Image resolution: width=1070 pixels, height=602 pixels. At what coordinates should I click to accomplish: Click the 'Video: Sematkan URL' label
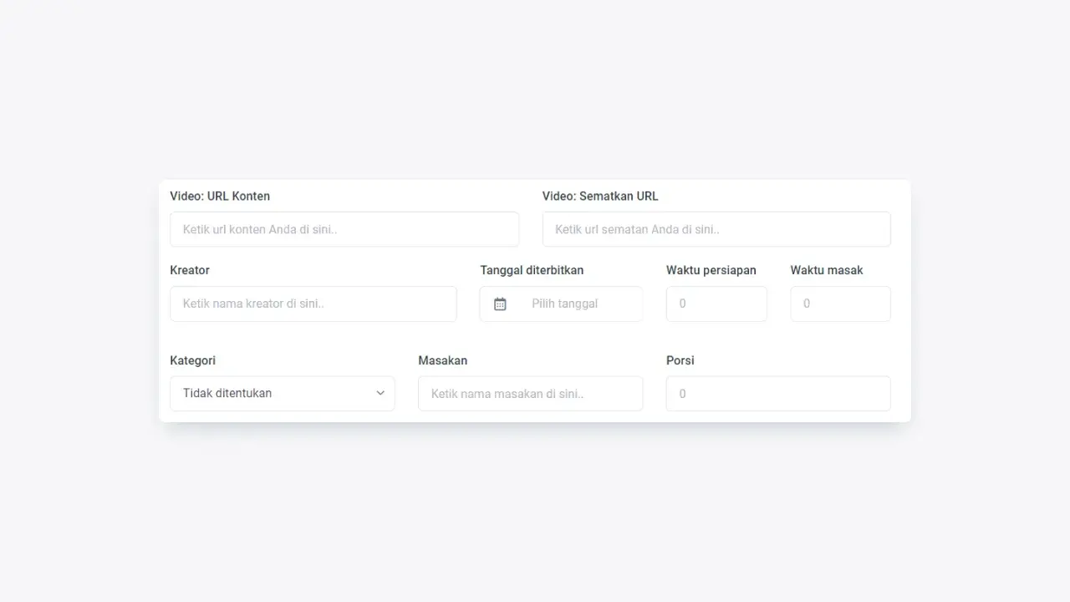[x=599, y=196]
